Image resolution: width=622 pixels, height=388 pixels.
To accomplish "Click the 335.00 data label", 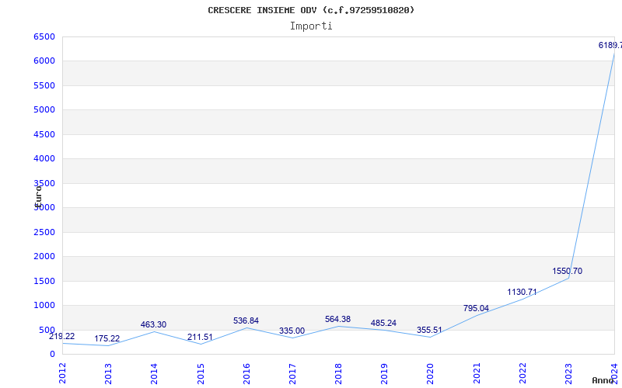I will [292, 331].
